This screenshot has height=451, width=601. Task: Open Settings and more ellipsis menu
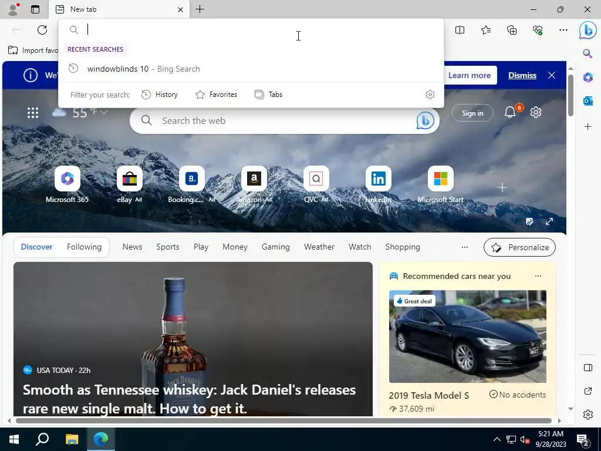563,30
